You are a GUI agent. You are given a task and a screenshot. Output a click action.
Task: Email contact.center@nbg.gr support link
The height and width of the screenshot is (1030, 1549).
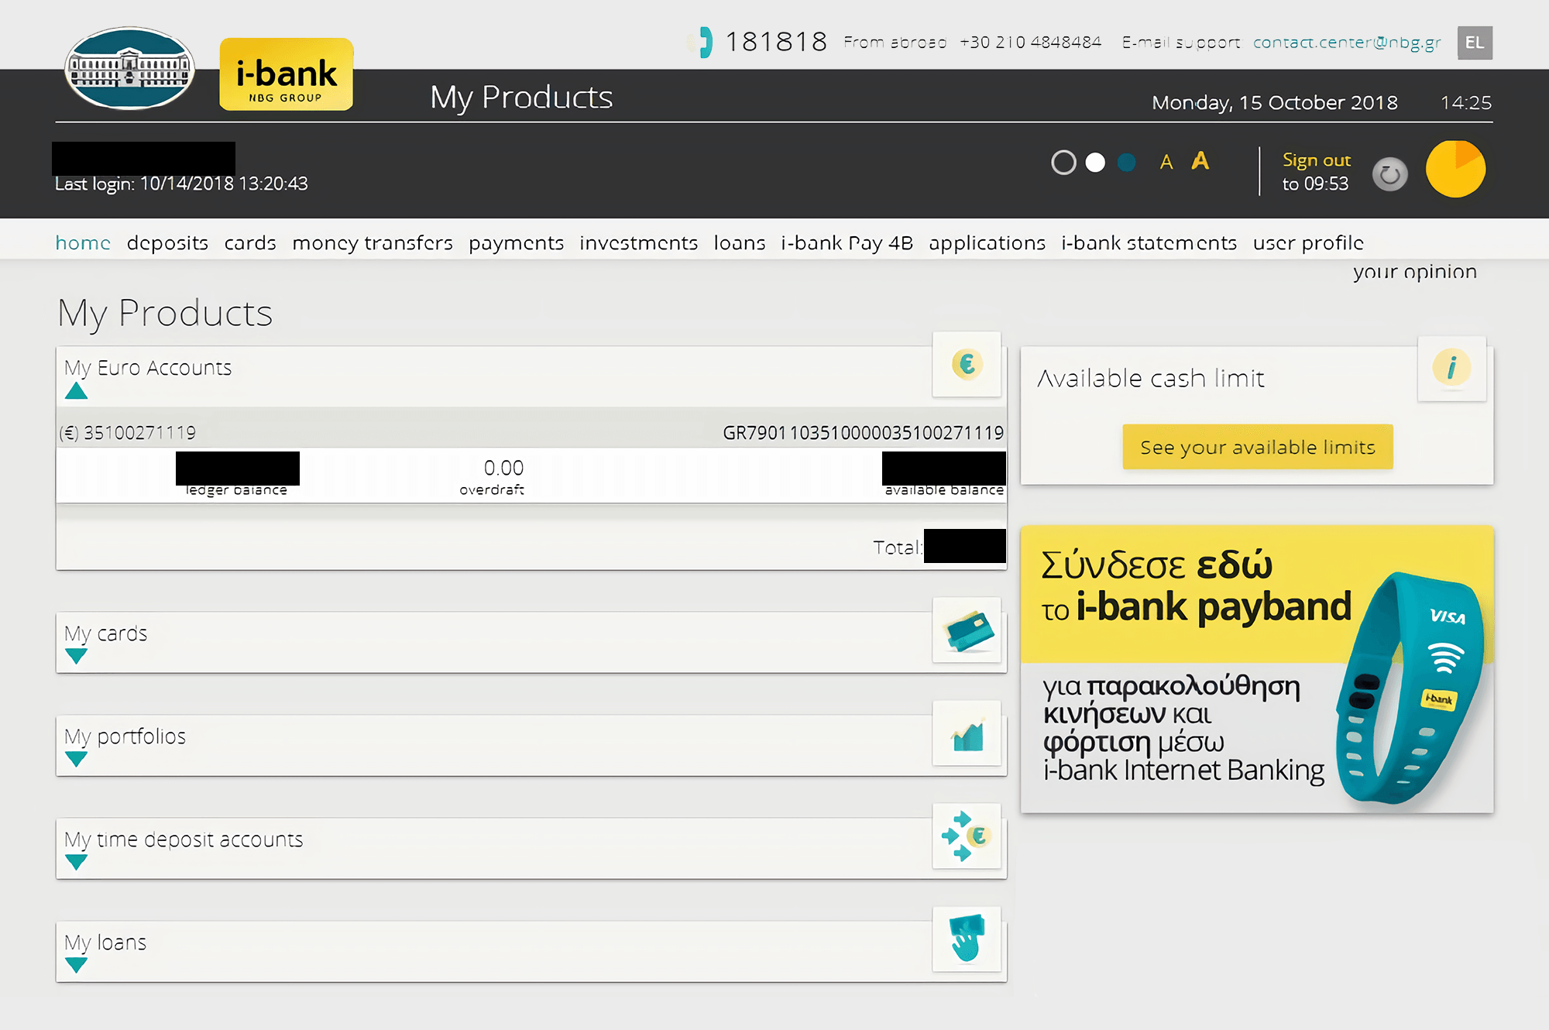point(1347,43)
